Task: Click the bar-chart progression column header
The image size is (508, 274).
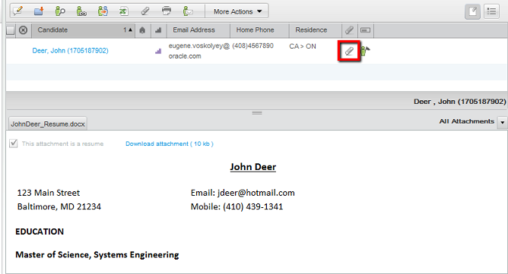Action: 158,30
